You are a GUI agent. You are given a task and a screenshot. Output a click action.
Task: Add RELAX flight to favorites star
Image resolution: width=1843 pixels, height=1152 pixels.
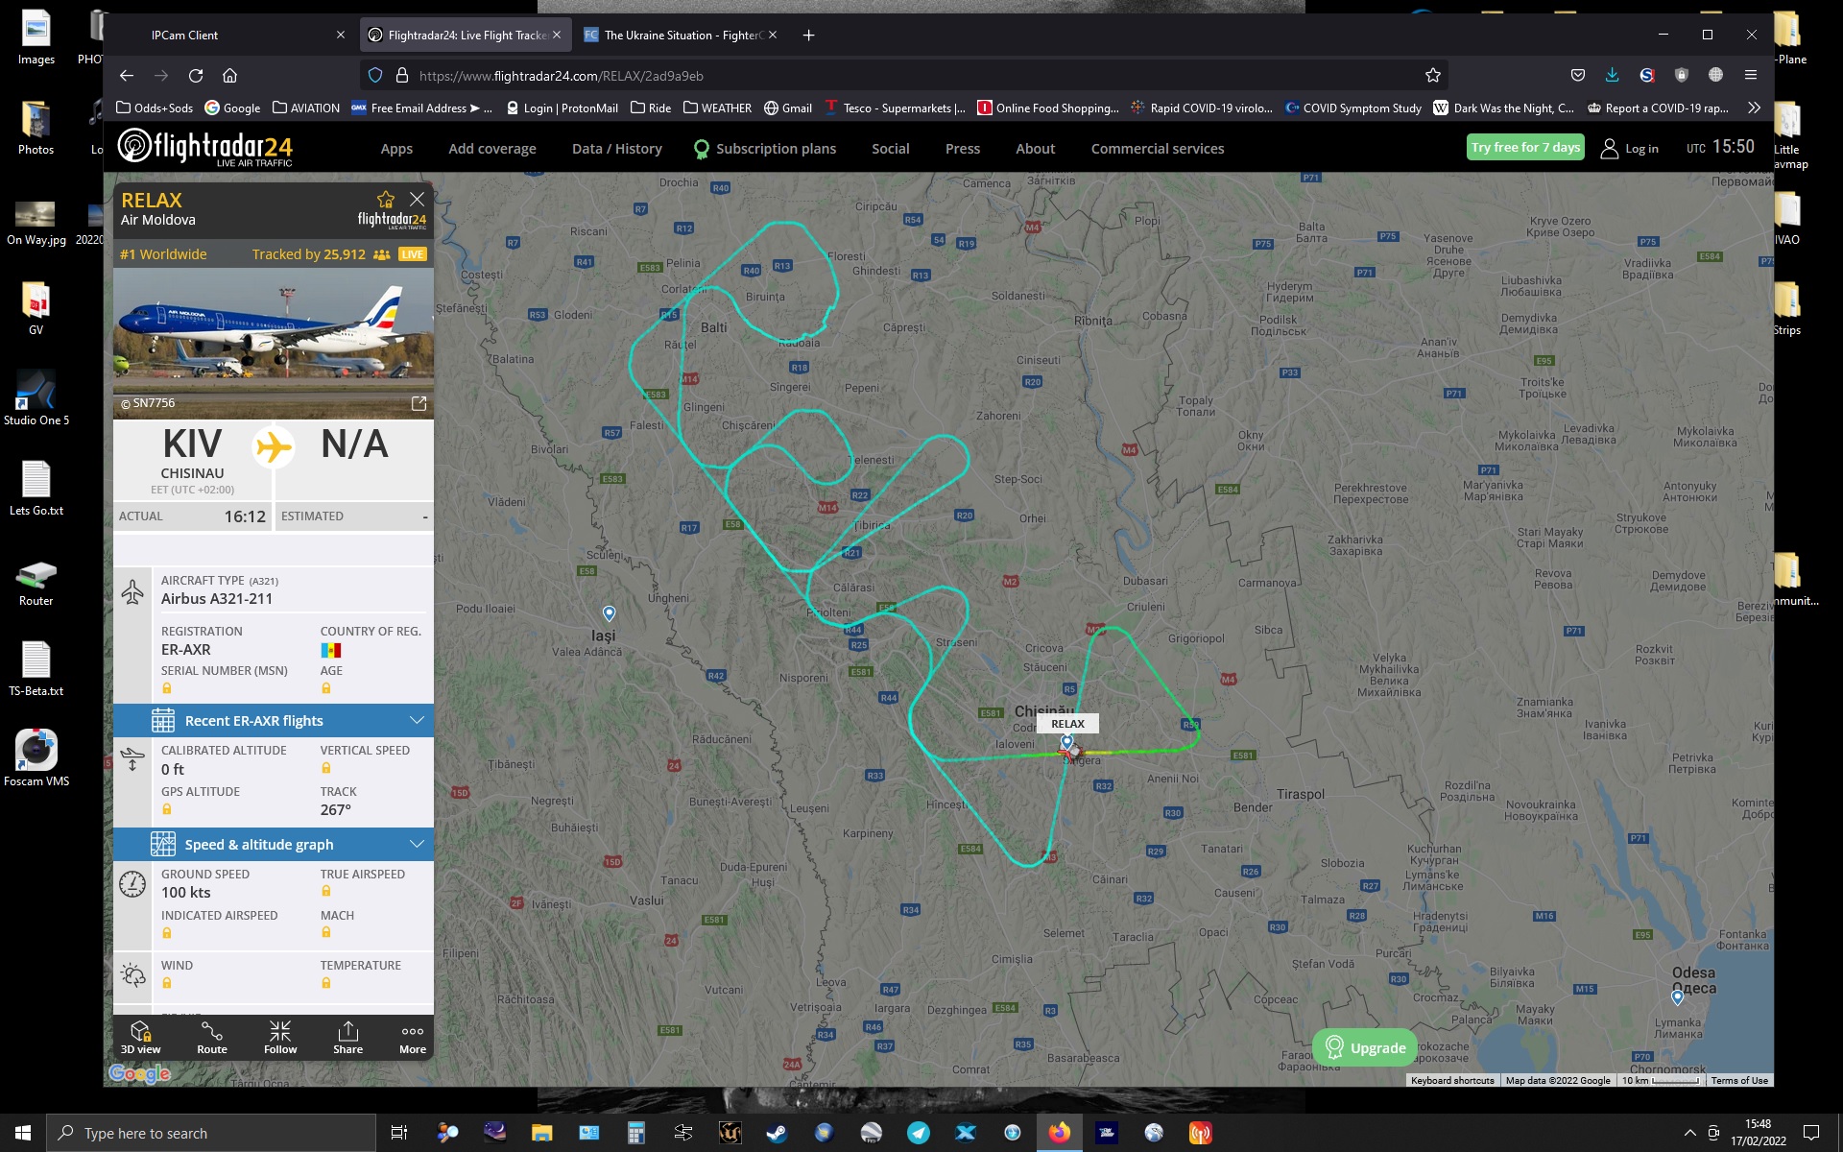[x=386, y=200]
